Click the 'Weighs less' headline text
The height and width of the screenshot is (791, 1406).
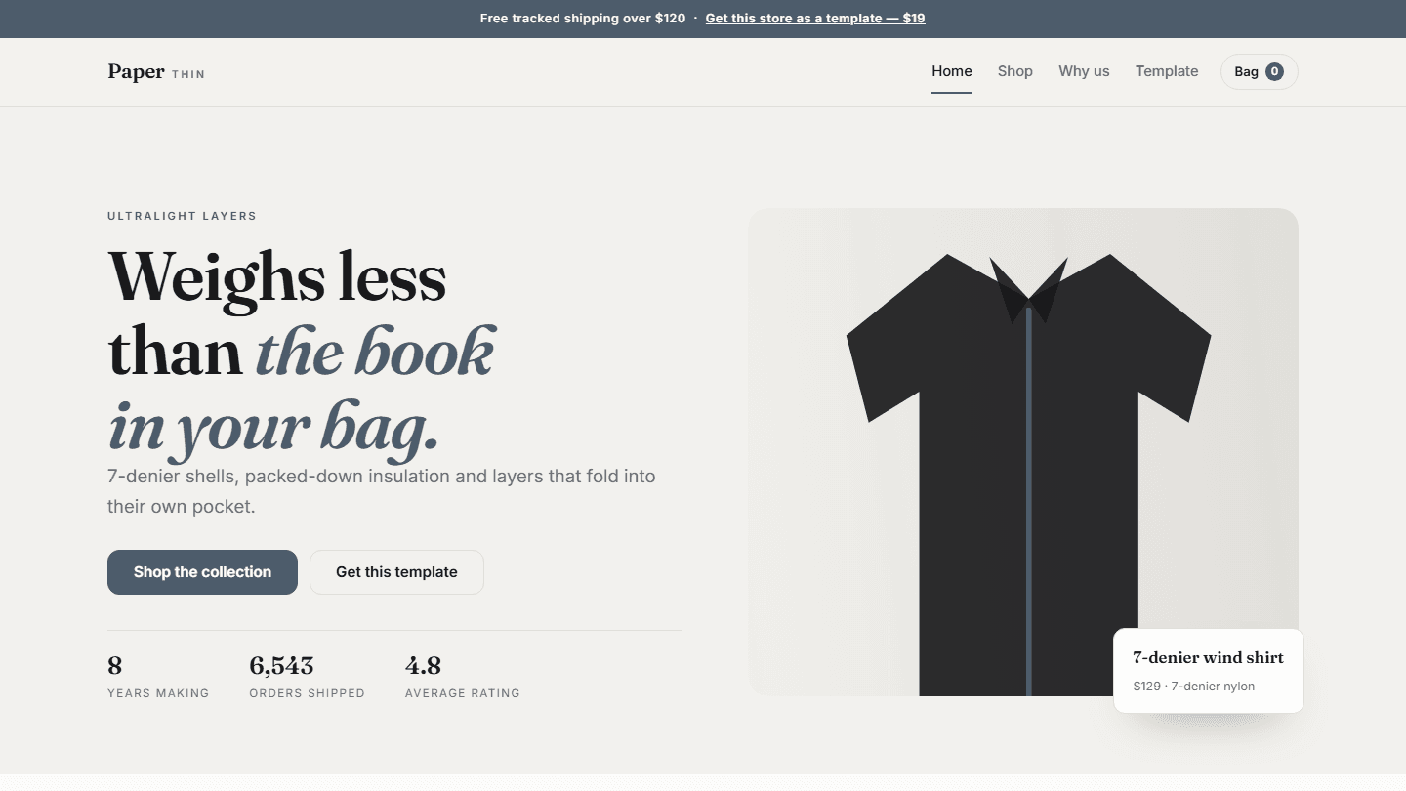[x=277, y=276]
